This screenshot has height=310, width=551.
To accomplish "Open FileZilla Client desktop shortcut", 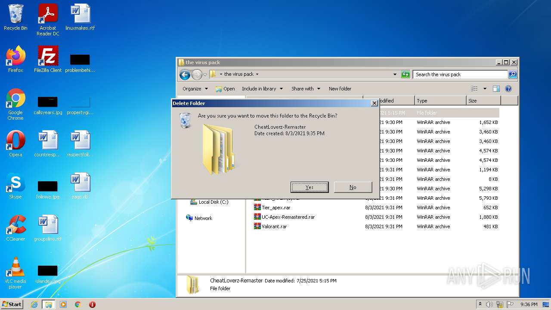I will tap(48, 59).
